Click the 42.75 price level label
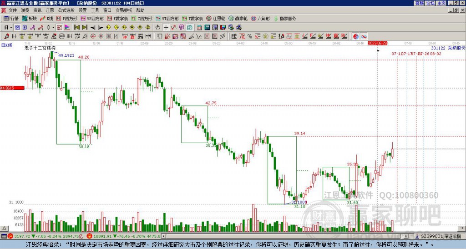The image size is (466, 249). point(211,103)
